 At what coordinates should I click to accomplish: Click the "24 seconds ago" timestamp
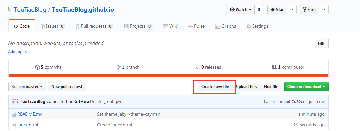pyautogui.click(x=309, y=125)
